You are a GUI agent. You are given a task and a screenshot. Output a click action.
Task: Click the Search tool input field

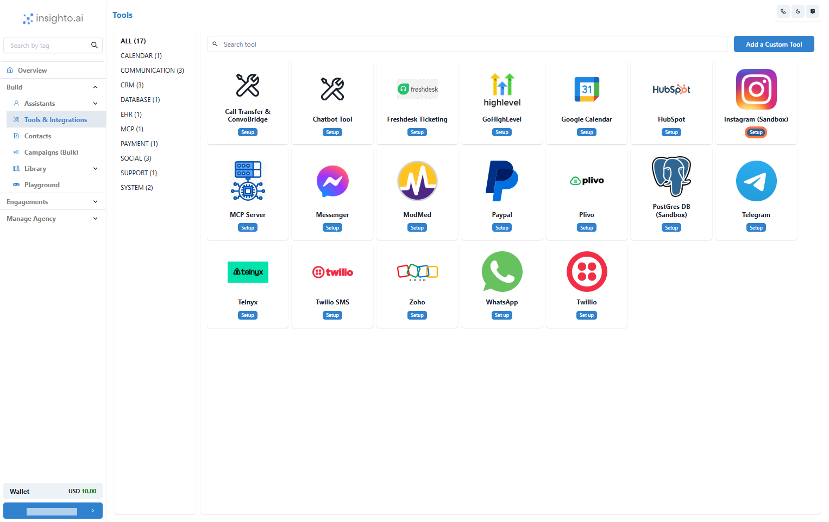point(466,44)
